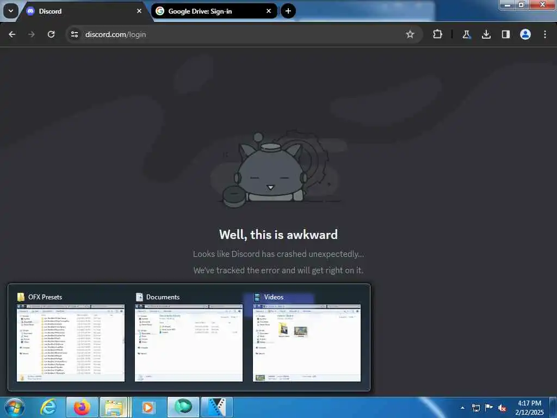Image resolution: width=557 pixels, height=418 pixels.
Task: Toggle the browser side panel
Action: tap(505, 34)
